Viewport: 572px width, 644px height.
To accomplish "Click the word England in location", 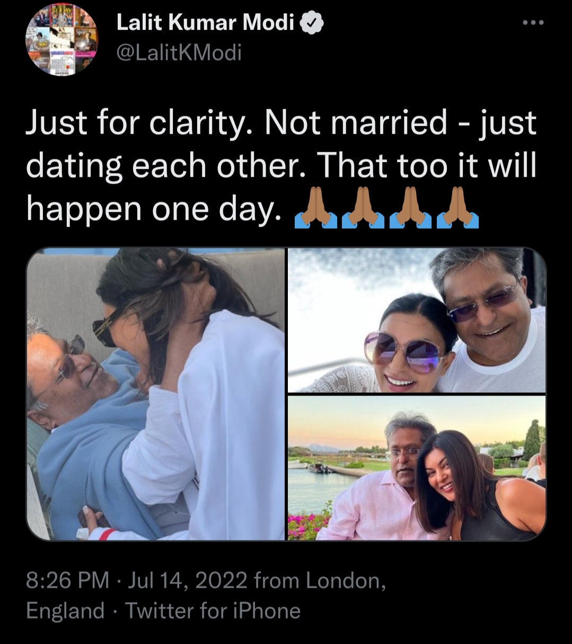I will [x=66, y=611].
